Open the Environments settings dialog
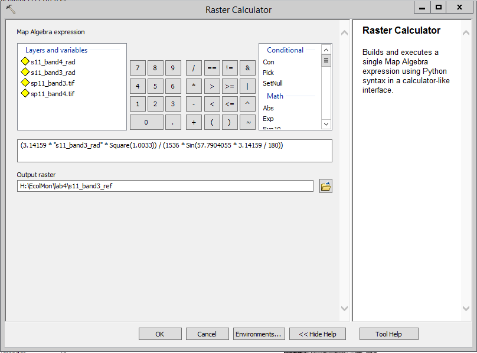Image resolution: width=477 pixels, height=353 pixels. tap(259, 334)
